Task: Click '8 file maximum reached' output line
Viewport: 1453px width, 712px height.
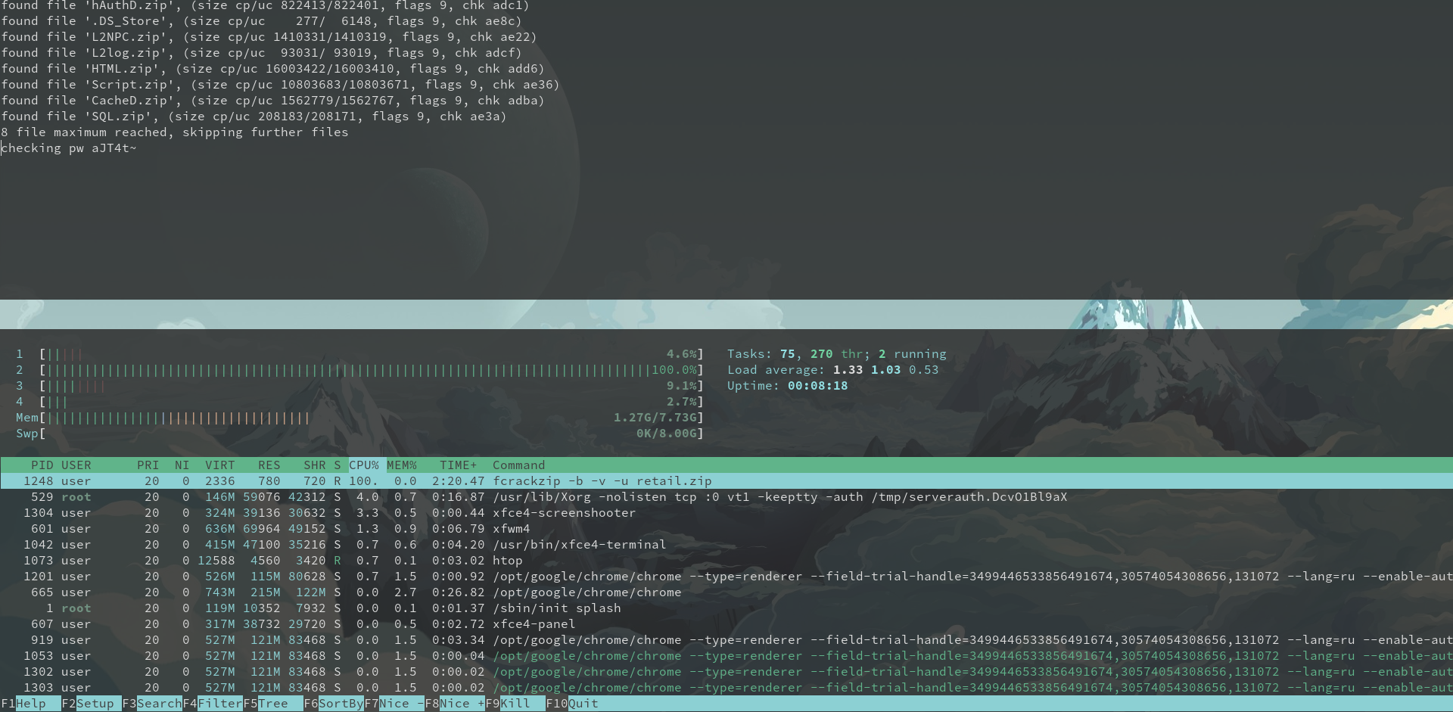Action: coord(175,132)
